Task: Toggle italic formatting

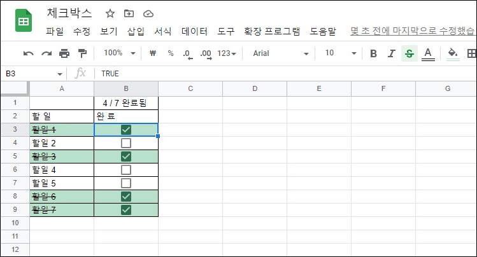Action: [391, 53]
